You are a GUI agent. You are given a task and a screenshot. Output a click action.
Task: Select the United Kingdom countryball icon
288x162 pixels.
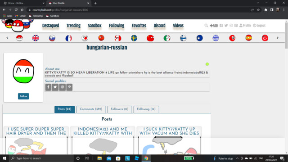pyautogui.click(x=36, y=38)
